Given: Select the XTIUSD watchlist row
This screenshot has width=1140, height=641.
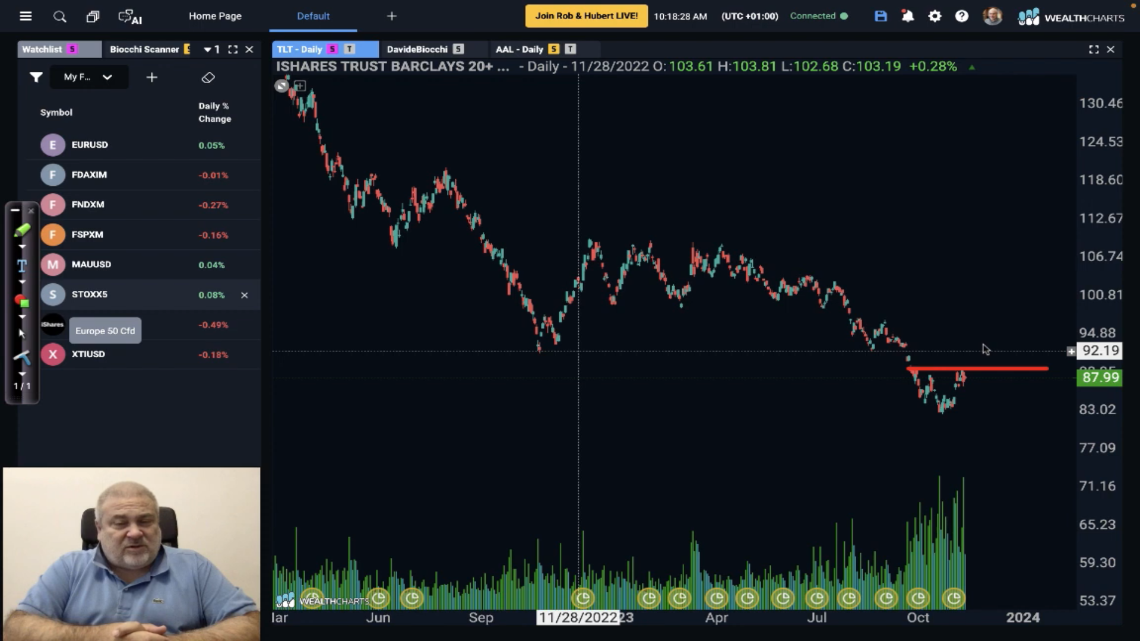Looking at the screenshot, I should pyautogui.click(x=143, y=354).
